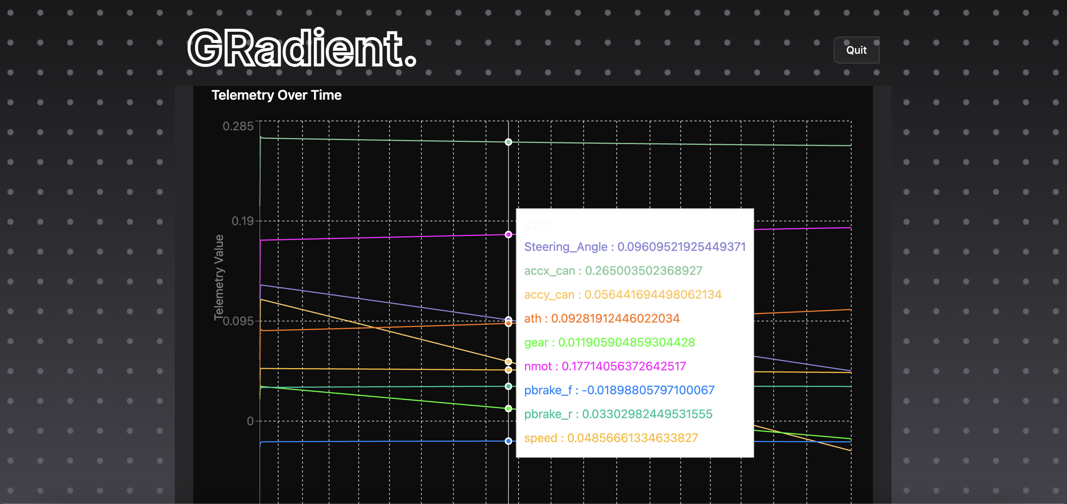This screenshot has height=504, width=1067.
Task: Select the magenta nmot data point
Action: point(508,234)
